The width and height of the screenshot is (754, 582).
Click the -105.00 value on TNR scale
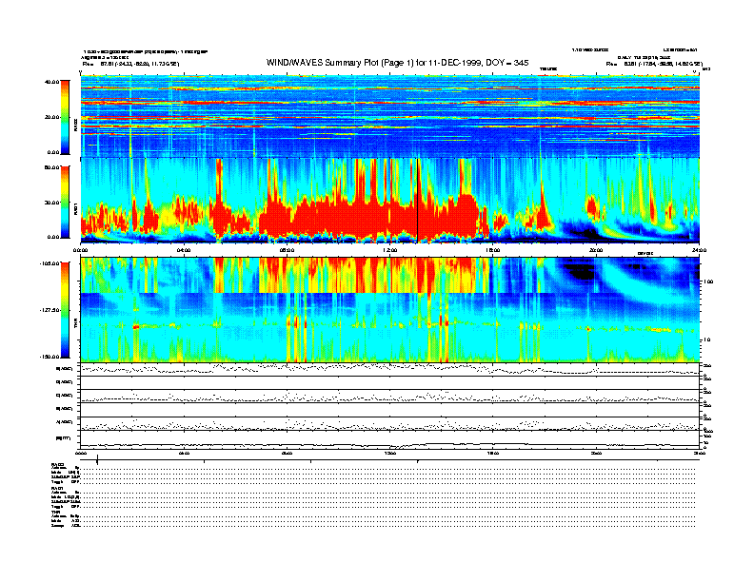tap(50, 263)
